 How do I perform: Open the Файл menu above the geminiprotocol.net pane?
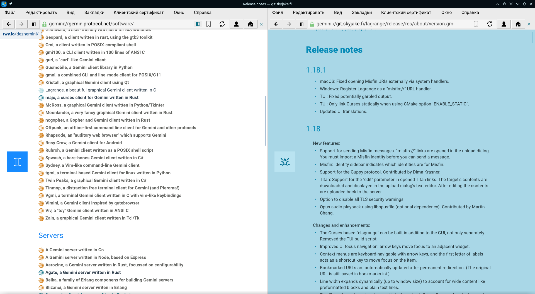tap(10, 13)
